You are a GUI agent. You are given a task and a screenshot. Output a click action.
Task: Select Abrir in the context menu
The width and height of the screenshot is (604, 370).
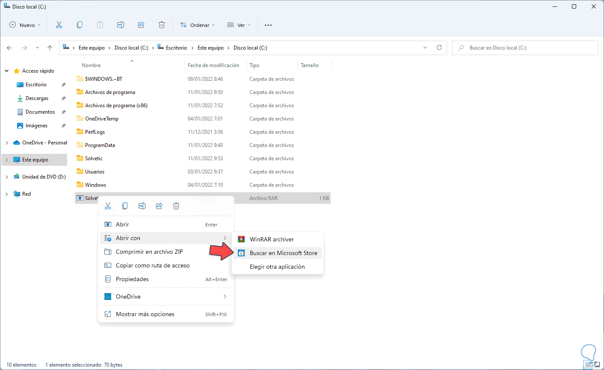point(166,224)
